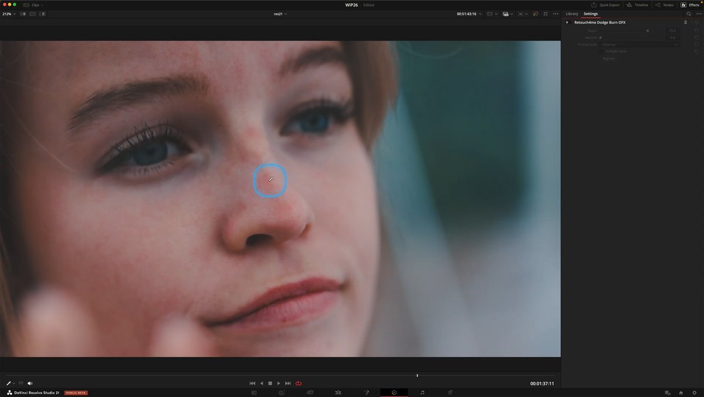Open the Color page in bottom bar

tap(394, 392)
